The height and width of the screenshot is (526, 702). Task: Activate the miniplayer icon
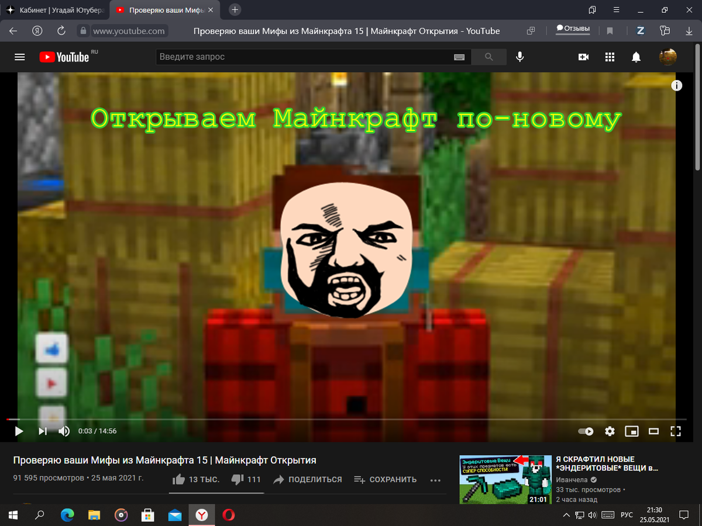(x=632, y=431)
